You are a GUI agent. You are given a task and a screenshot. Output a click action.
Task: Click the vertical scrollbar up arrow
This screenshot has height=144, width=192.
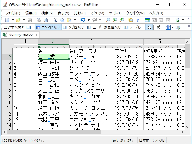tap(187, 42)
